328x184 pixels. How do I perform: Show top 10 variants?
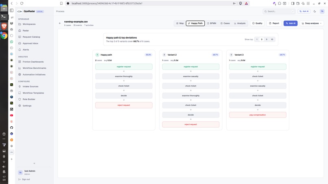tap(272, 39)
